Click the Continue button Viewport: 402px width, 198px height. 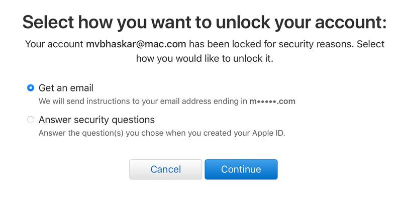click(241, 169)
